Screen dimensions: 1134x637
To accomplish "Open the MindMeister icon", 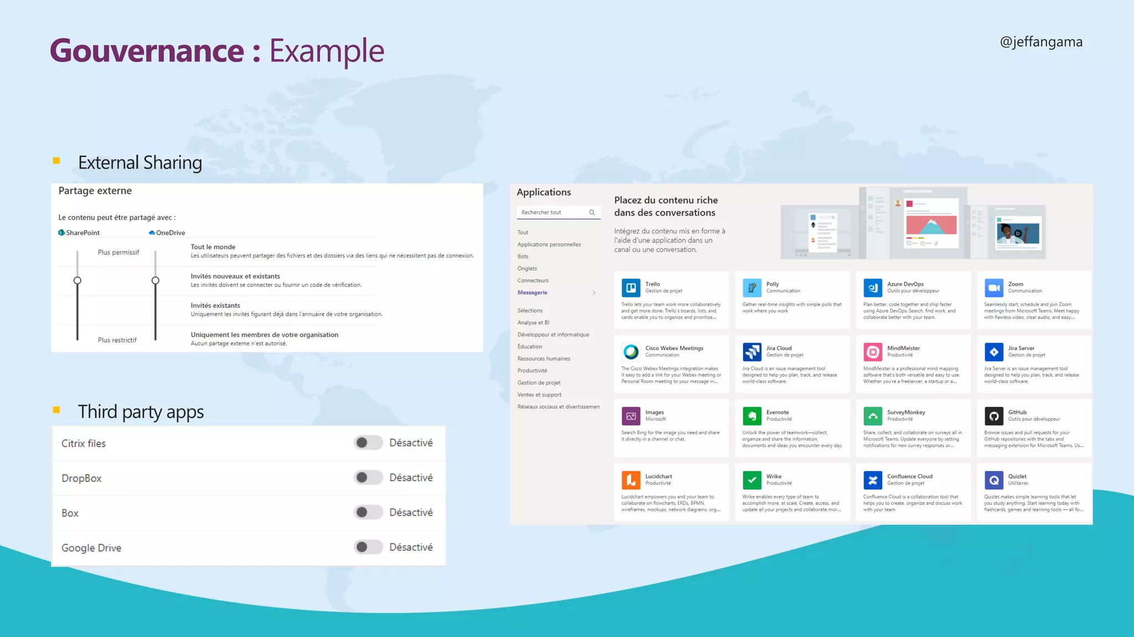I will coord(873,352).
